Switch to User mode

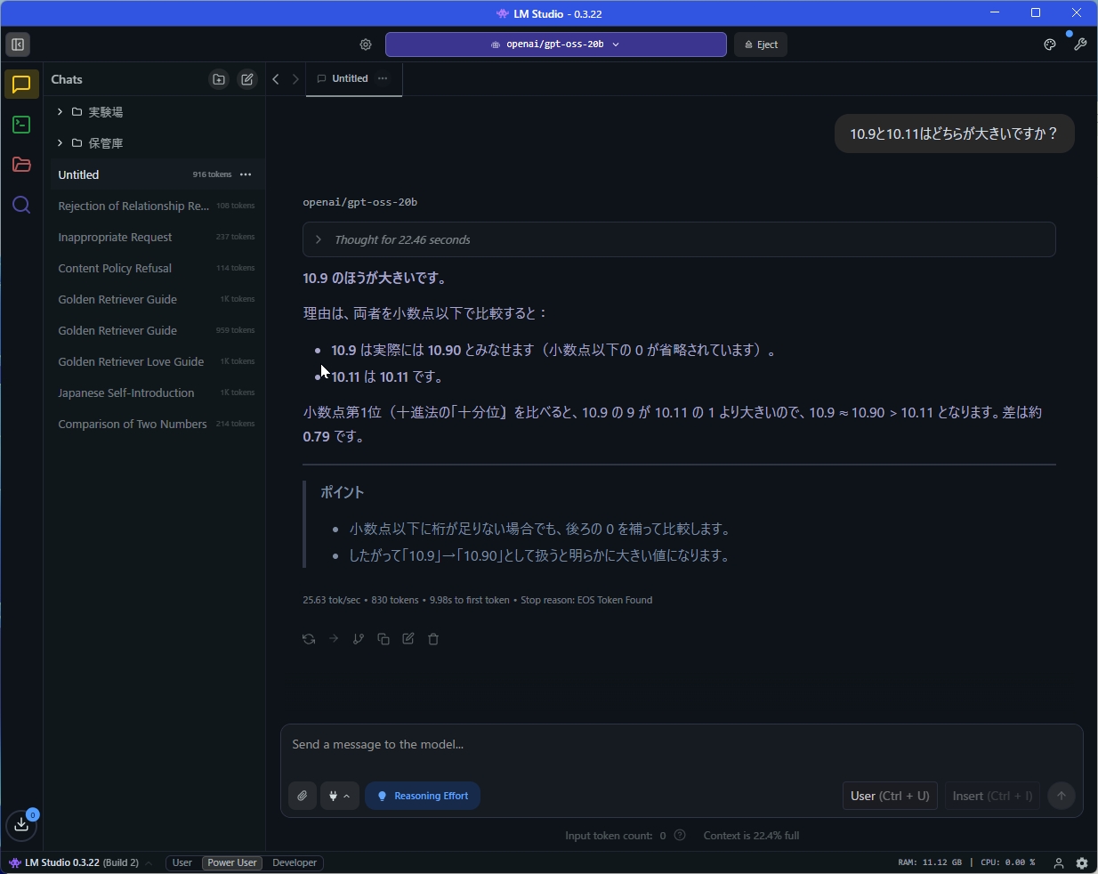[182, 862]
